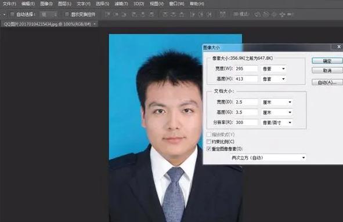Open the auto-select target dropdown
Image resolution: width=343 pixels, height=222 pixels.
[49, 14]
